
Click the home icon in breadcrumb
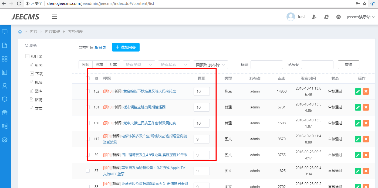coord(20,32)
